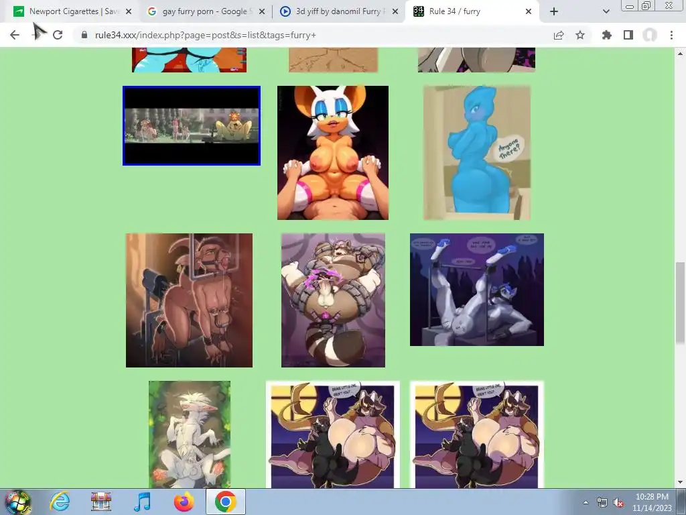
Task: View site information via the lock icon
Action: pyautogui.click(x=84, y=35)
